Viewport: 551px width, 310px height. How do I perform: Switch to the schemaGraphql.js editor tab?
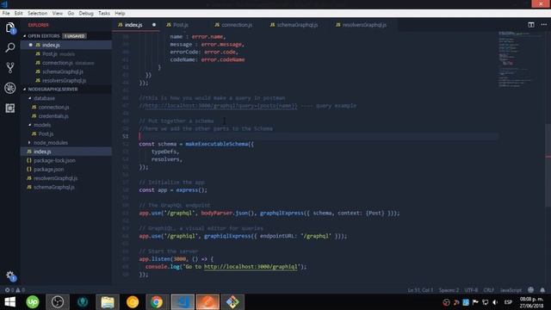tap(296, 25)
